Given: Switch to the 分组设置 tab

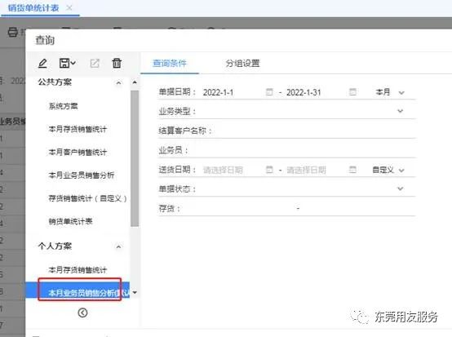Looking at the screenshot, I should point(242,63).
